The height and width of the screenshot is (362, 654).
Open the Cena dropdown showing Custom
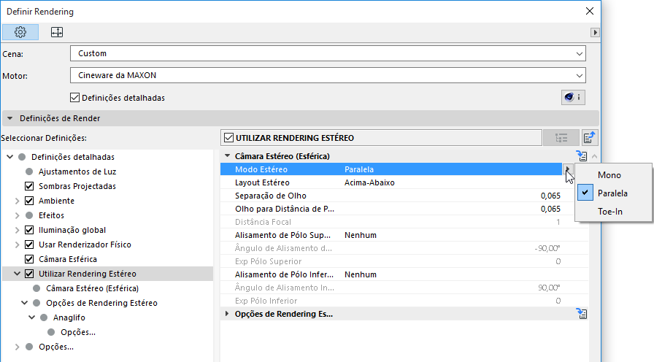point(328,53)
